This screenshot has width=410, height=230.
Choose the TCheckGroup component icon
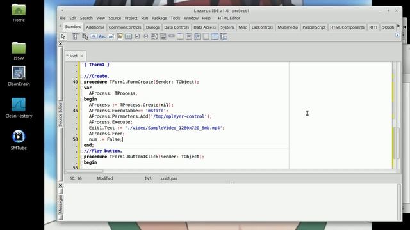(x=197, y=36)
